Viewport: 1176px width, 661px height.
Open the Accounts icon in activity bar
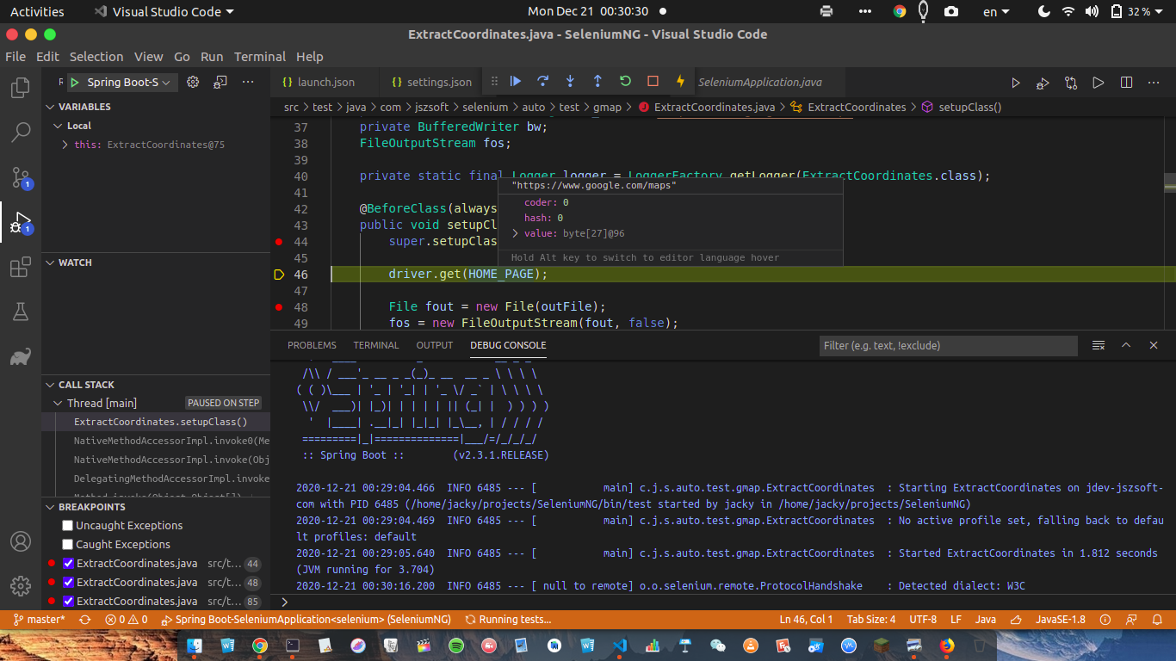pyautogui.click(x=21, y=542)
